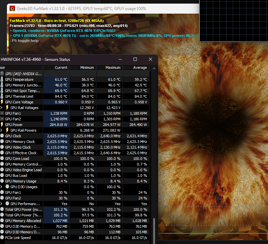Image resolution: width=268 pixels, height=244 pixels.
Task: Click the PCIe Link Speed sensor icon
Action: pyautogui.click(x=2, y=237)
